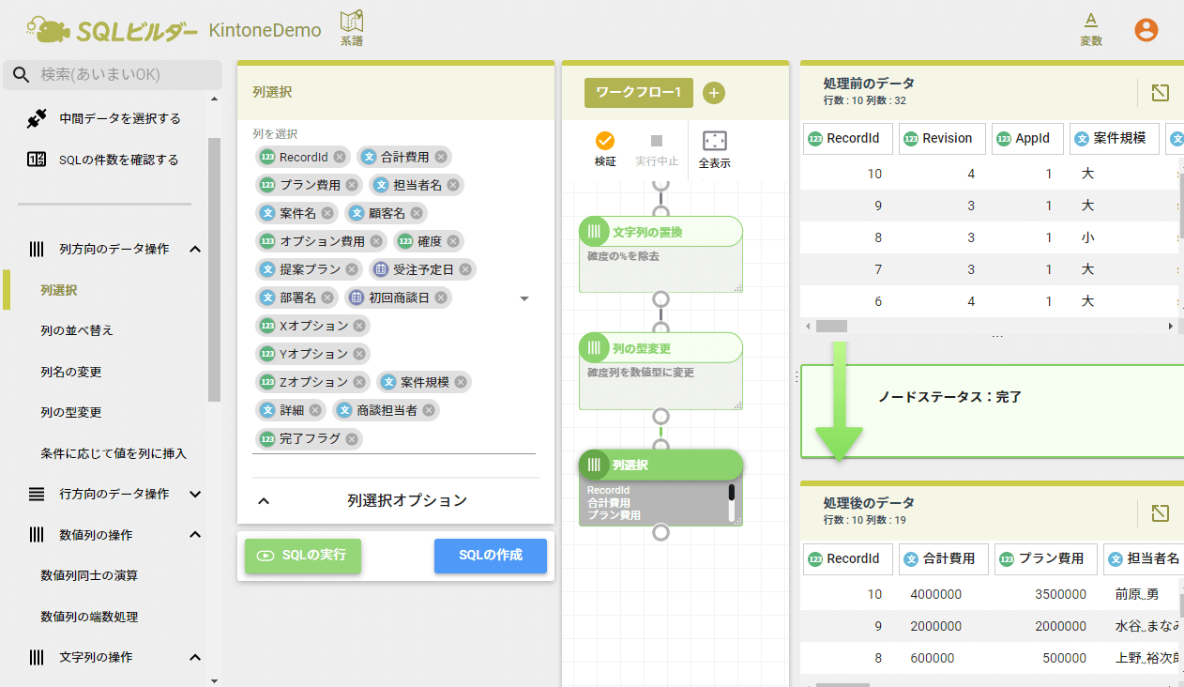Click the value 4000000 cell

935,594
